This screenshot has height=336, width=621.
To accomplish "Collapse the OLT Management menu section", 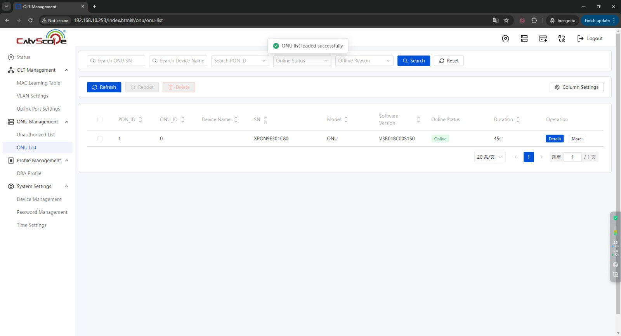I will click(66, 70).
